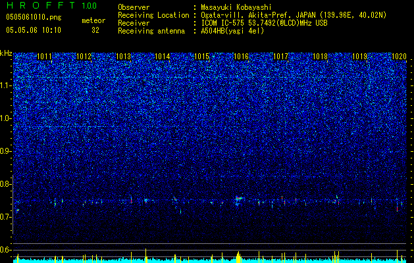Viewport: 414px width, 263px height.
Task: Click the 1017 time marker
Action: point(280,57)
